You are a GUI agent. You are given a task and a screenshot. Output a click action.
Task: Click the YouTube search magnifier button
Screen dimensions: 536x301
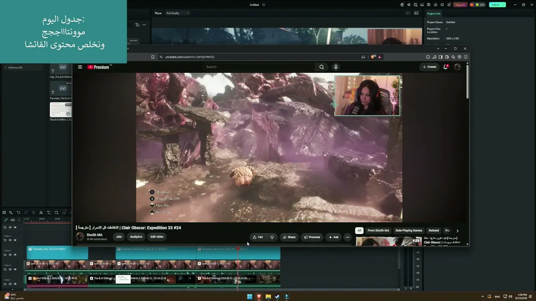pyautogui.click(x=322, y=67)
